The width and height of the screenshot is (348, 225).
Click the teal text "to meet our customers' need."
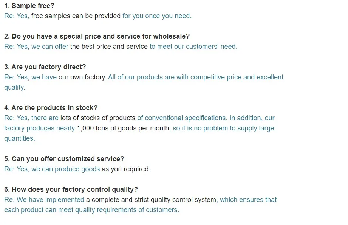[x=193, y=47]
